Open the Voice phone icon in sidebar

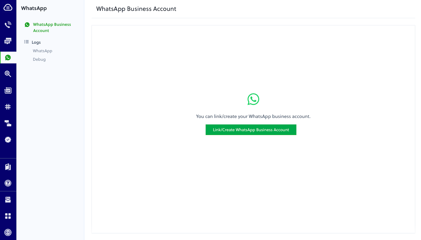tap(8, 25)
